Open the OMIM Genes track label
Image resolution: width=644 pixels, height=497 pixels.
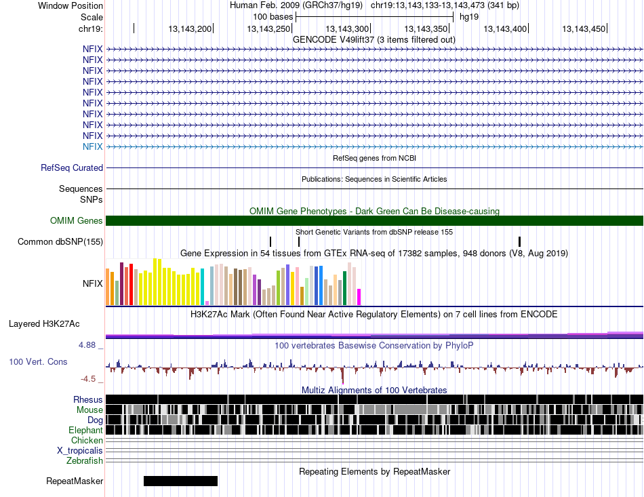pos(76,220)
